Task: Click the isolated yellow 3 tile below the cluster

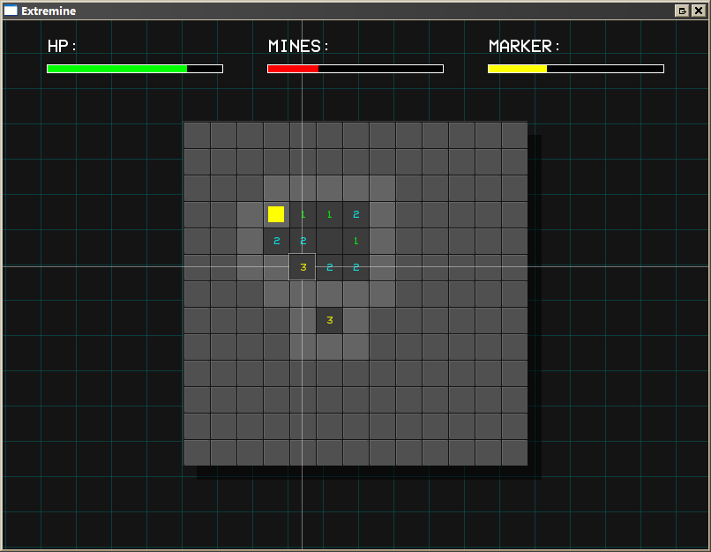Action: [329, 320]
